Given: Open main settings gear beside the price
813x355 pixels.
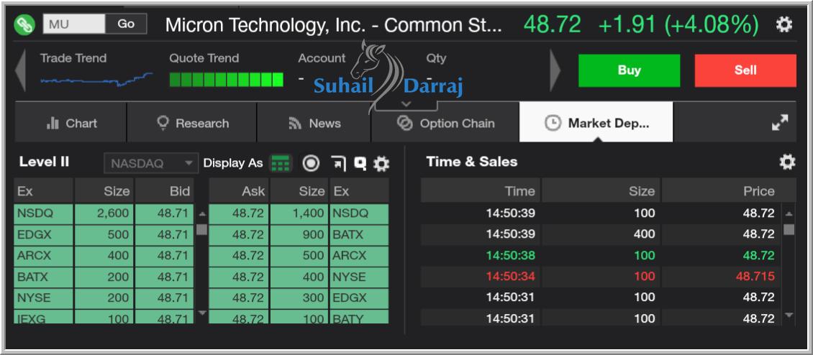Looking at the screenshot, I should (784, 24).
